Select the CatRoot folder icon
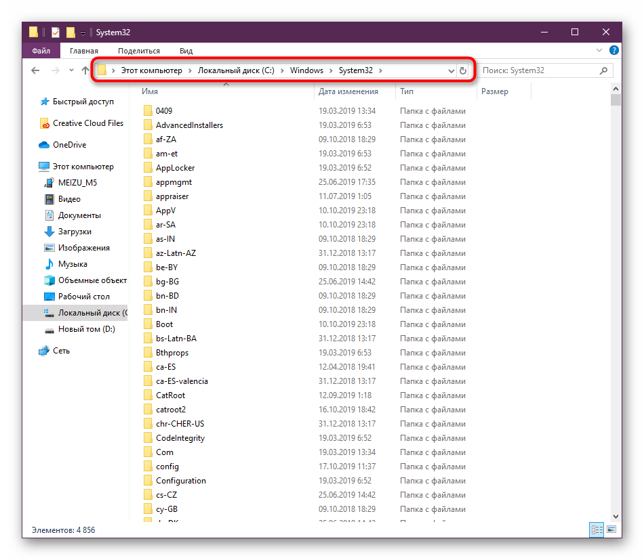The height and width of the screenshot is (560, 644). point(148,395)
